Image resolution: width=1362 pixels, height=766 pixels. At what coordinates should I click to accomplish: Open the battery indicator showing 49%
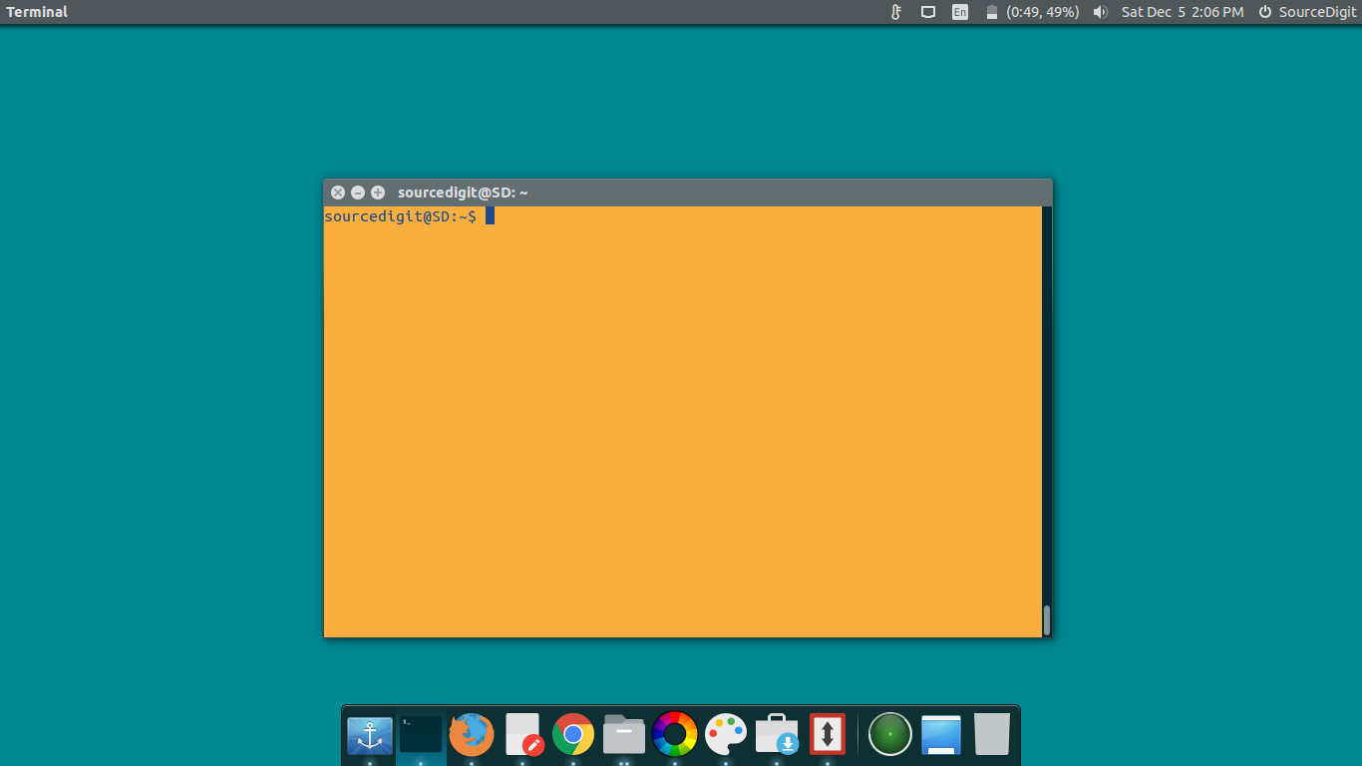click(1033, 12)
